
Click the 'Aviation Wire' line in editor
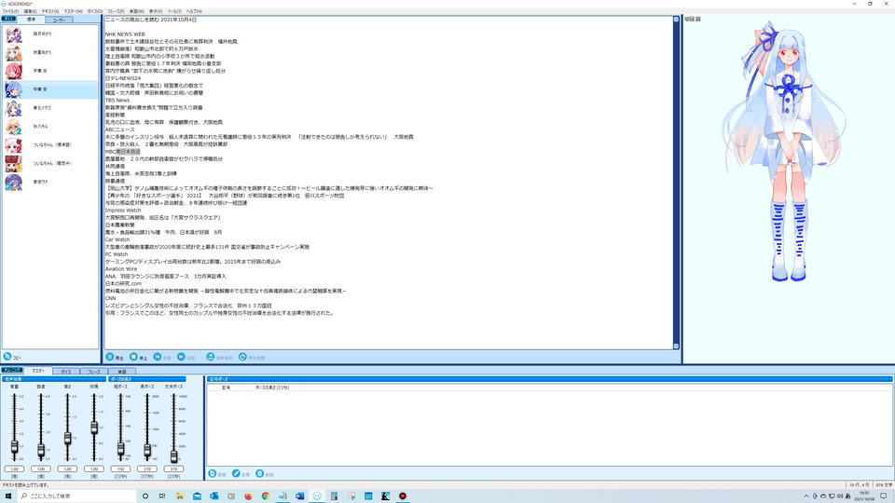[121, 269]
